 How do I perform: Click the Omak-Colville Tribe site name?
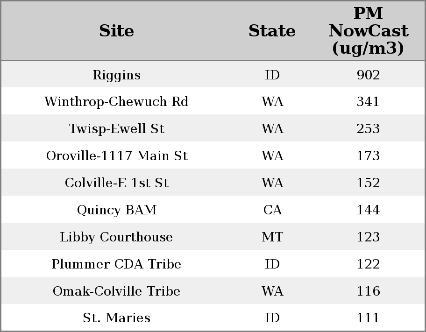116,291
